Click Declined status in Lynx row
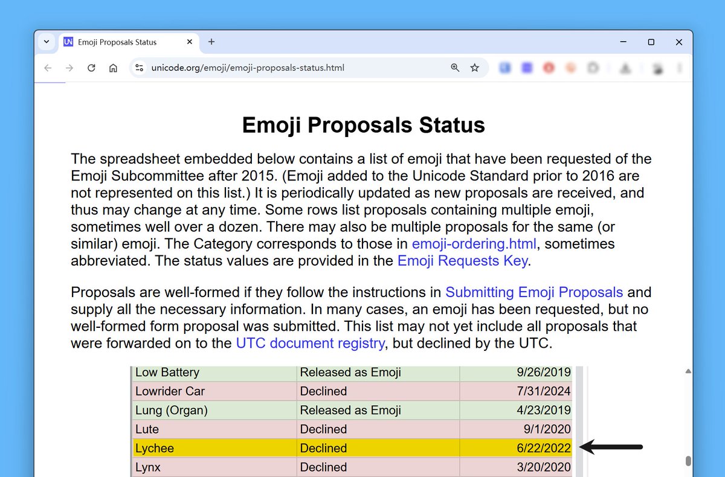This screenshot has width=725, height=477. (x=378, y=467)
